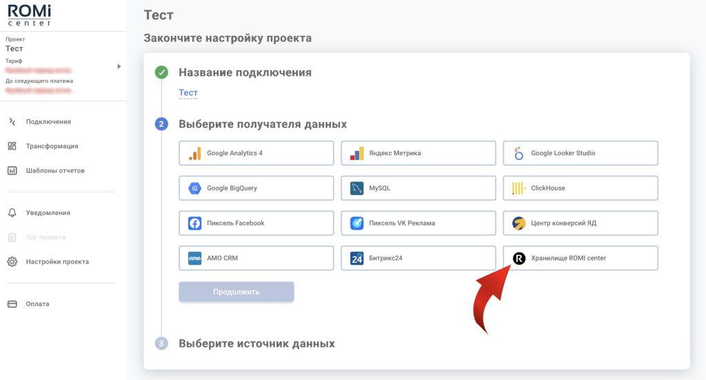Click the project name Тест in sidebar
Image resolution: width=706 pixels, height=380 pixels.
coord(14,49)
